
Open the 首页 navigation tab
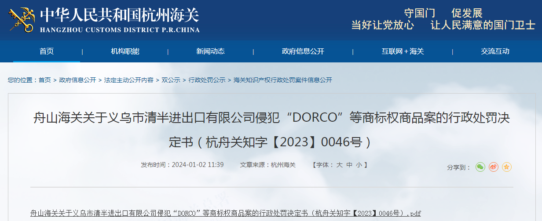[x=47, y=51]
